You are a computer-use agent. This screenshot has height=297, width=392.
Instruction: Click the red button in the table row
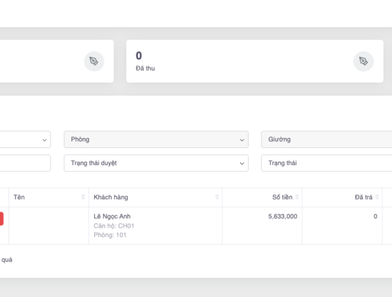[1, 218]
